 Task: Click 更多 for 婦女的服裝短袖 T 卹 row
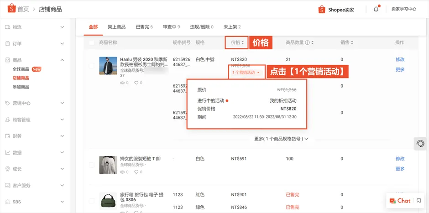[x=400, y=169]
